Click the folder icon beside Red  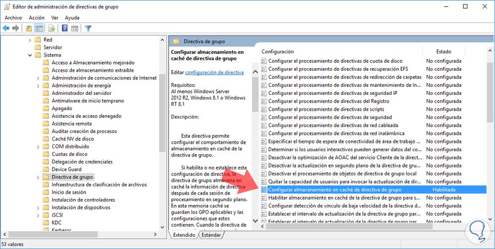point(38,40)
